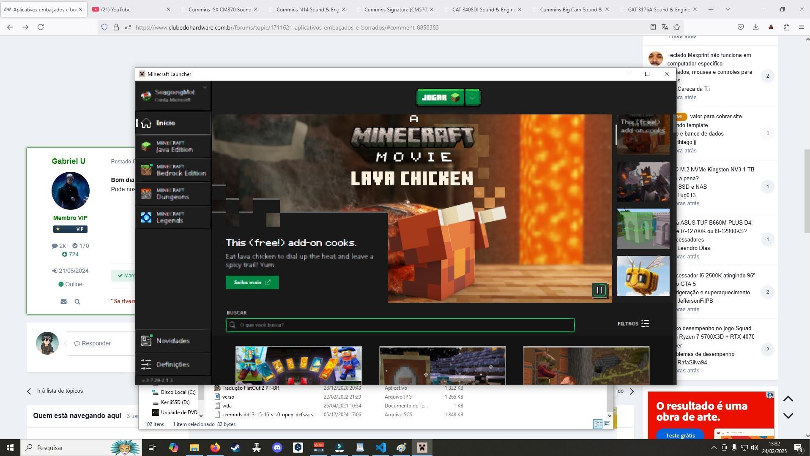The image size is (810, 456).
Task: Reload the current Firefox page
Action: tap(41, 27)
